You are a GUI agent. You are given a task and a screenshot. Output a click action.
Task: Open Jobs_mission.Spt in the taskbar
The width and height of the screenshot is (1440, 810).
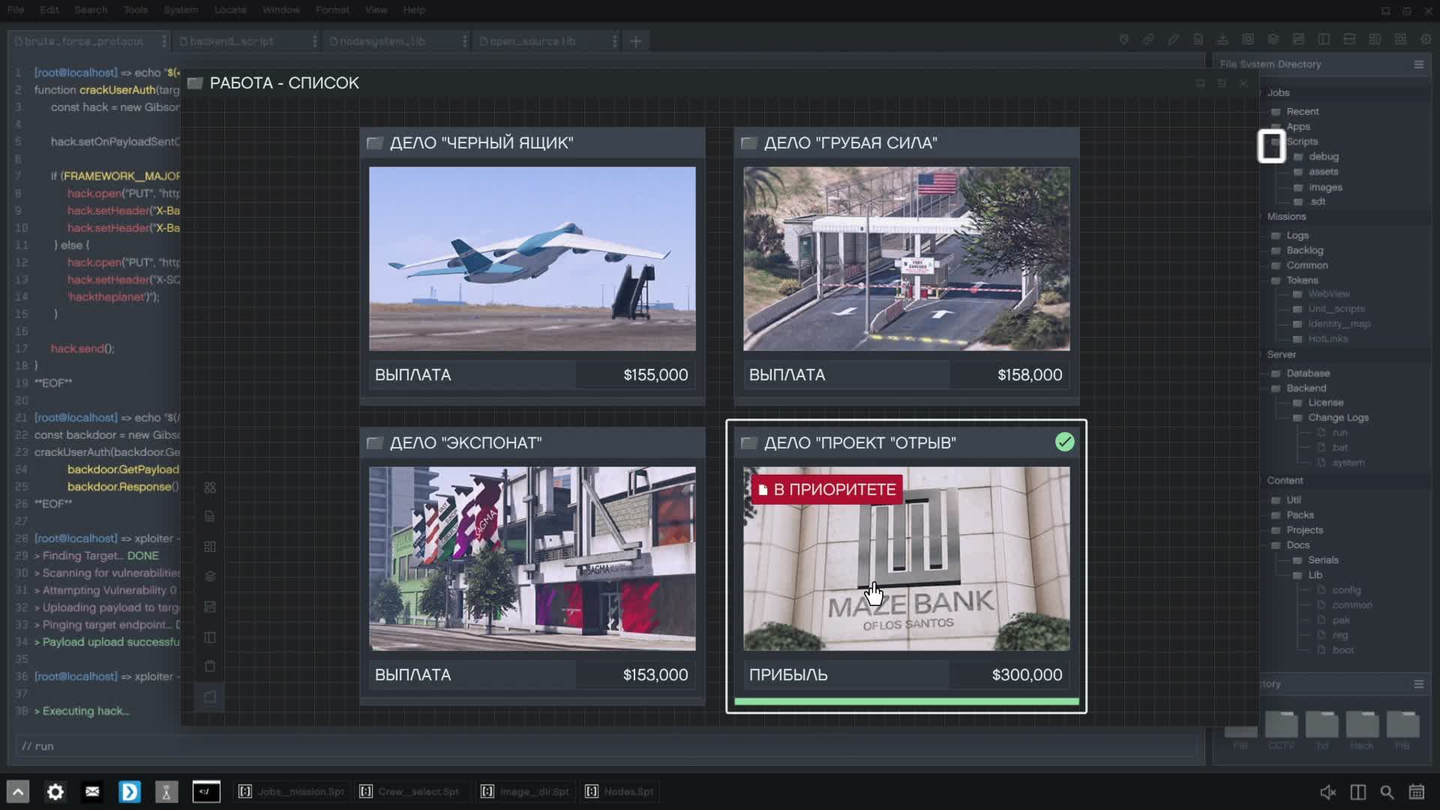[292, 791]
